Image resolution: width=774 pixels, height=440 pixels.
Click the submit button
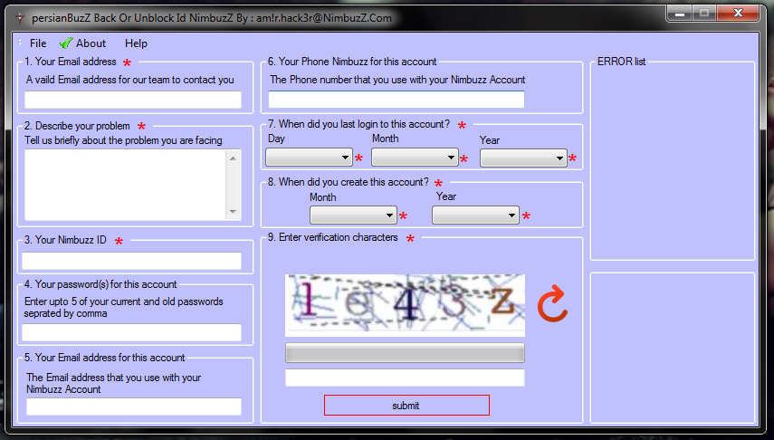(x=406, y=406)
